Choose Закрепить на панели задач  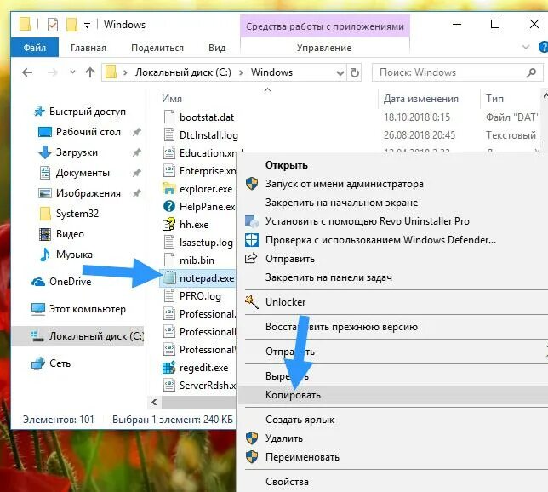pos(328,277)
